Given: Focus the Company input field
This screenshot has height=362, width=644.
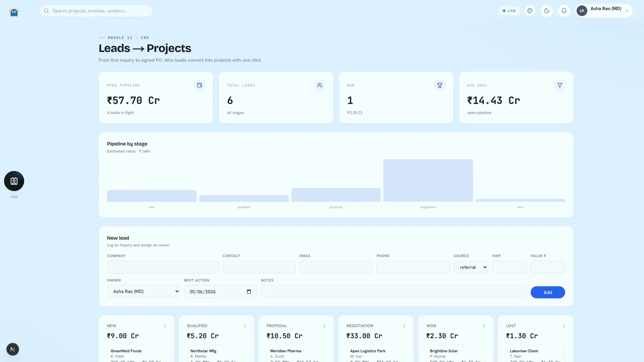Looking at the screenshot, I should click(x=163, y=267).
